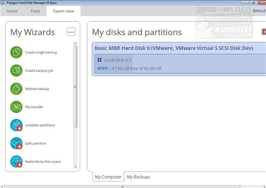Switch to the Tools tab
266x188 pixels.
pyautogui.click(x=35, y=11)
